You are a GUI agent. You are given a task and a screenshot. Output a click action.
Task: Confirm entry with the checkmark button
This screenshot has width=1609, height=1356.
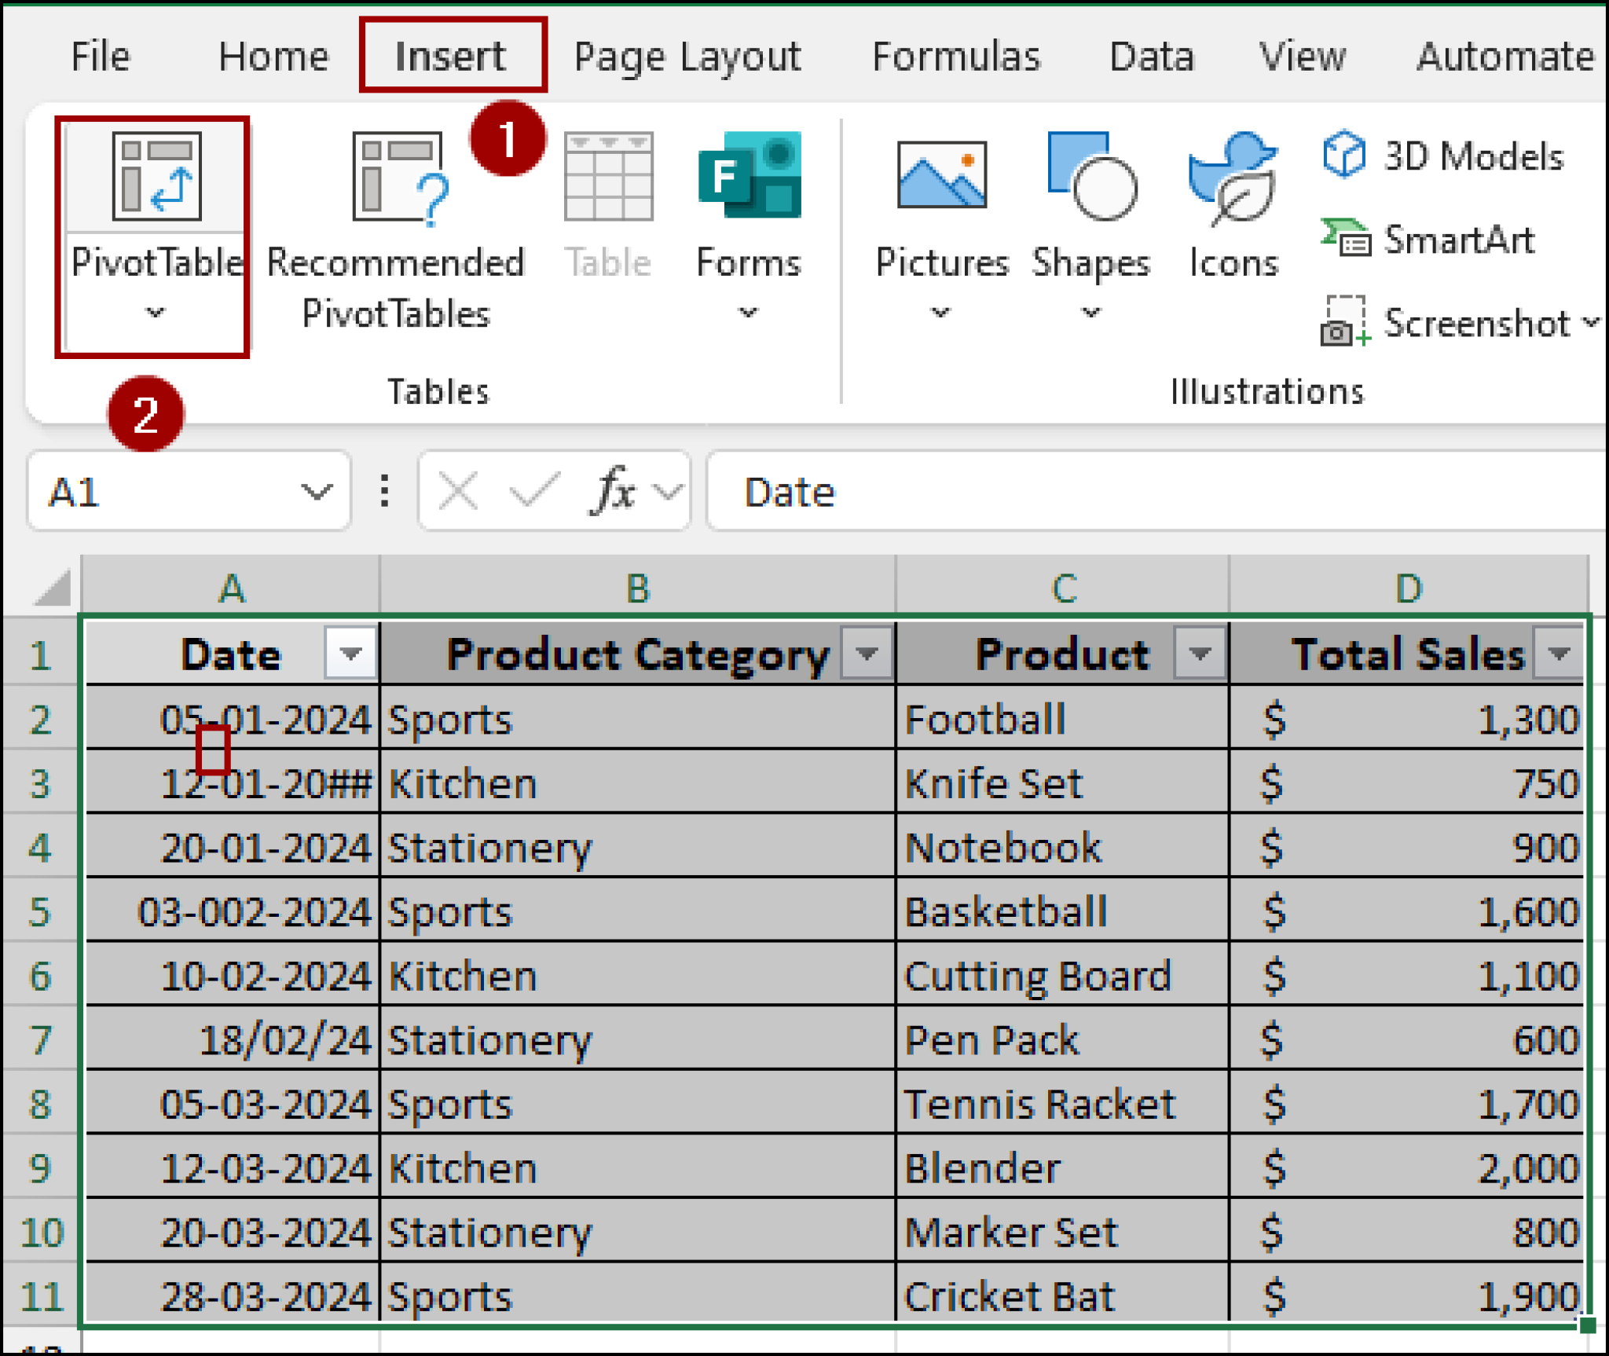point(533,489)
